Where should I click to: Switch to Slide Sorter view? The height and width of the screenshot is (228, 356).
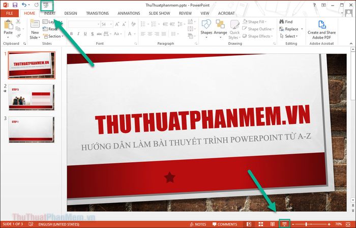[260, 224]
